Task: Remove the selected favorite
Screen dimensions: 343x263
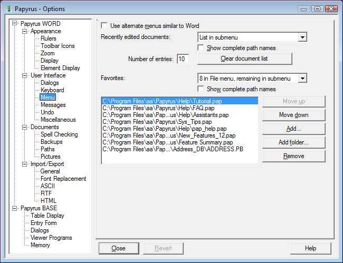Action: [294, 156]
